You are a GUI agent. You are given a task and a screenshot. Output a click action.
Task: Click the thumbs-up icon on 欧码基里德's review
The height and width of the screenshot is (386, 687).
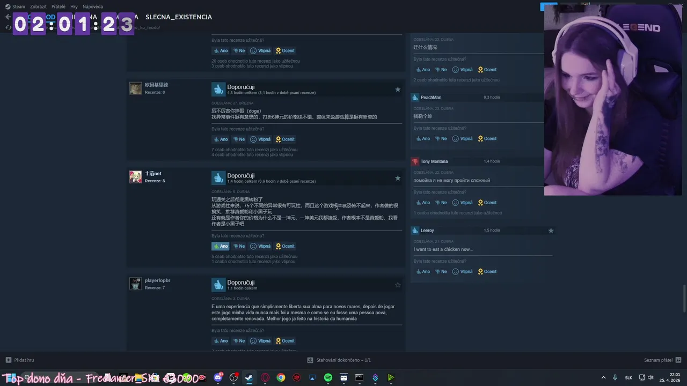tap(218, 89)
